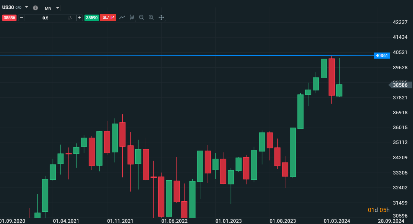Viewport: 413px width, 224px height.
Task: Click the instrument info icon
Action: [36, 8]
